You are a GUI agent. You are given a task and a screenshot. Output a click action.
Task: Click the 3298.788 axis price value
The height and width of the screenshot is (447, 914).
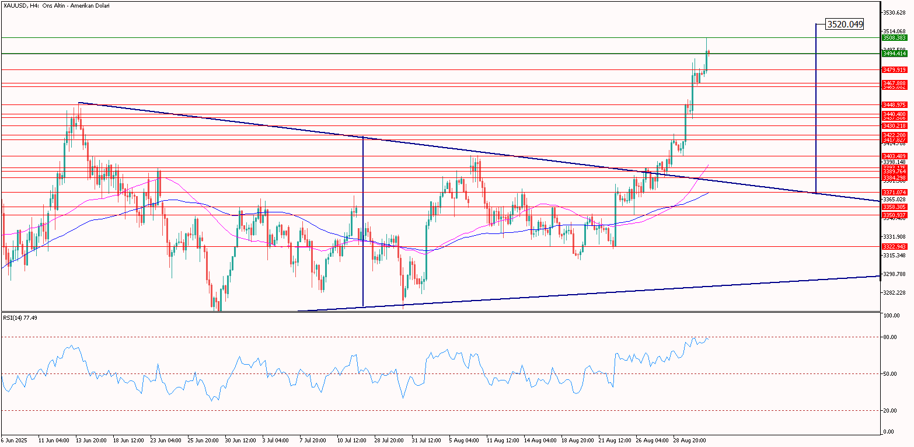pos(894,274)
